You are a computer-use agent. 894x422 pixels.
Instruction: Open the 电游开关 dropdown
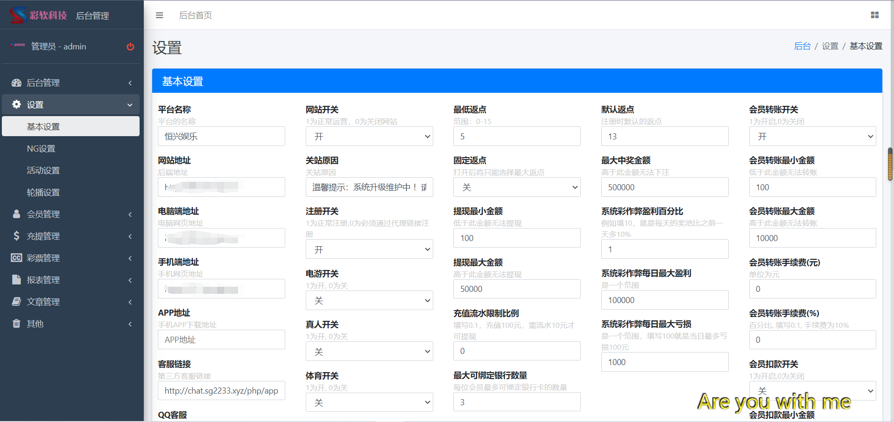pos(369,301)
